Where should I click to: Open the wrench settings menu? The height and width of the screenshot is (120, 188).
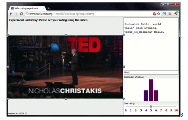coord(176,14)
